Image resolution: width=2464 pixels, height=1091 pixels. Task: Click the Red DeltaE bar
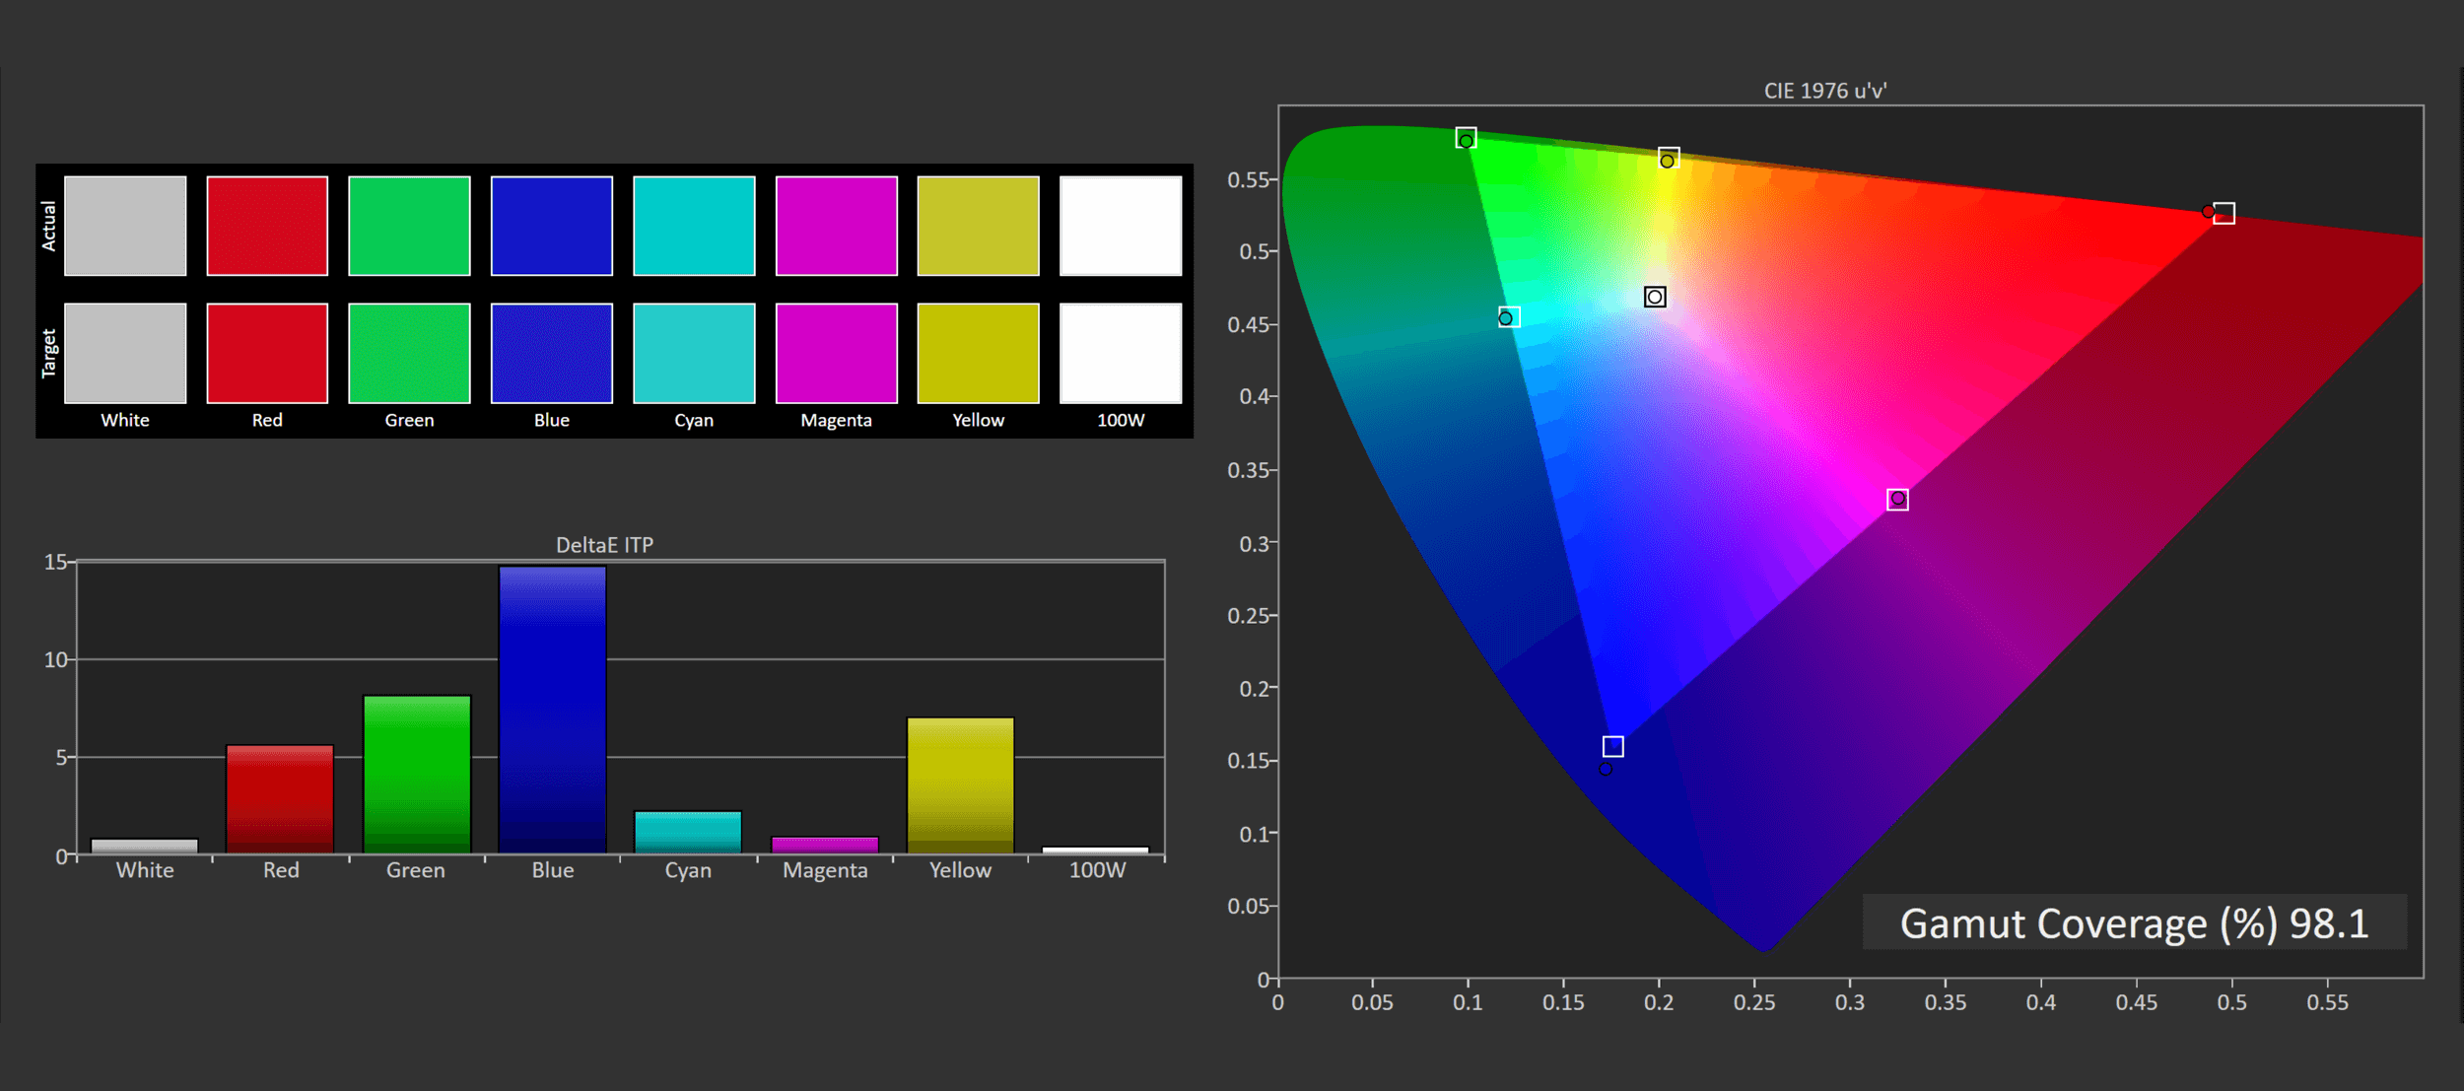point(280,799)
